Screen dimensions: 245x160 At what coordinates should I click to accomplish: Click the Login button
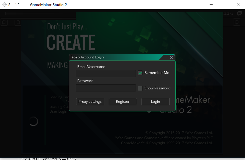point(156,102)
